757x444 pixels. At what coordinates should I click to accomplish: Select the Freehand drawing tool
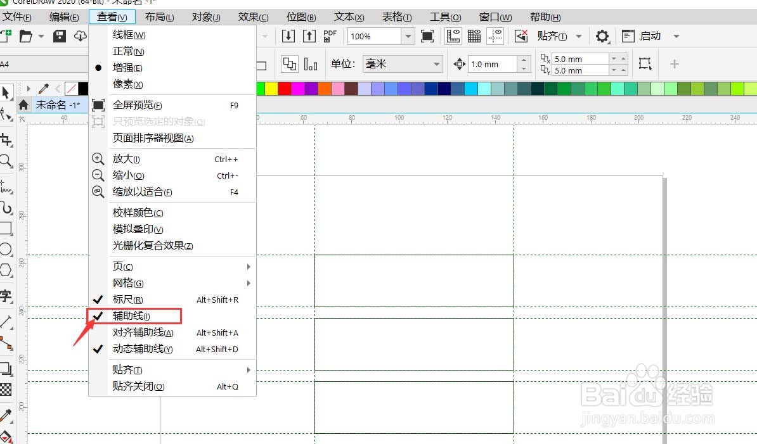tap(6, 187)
